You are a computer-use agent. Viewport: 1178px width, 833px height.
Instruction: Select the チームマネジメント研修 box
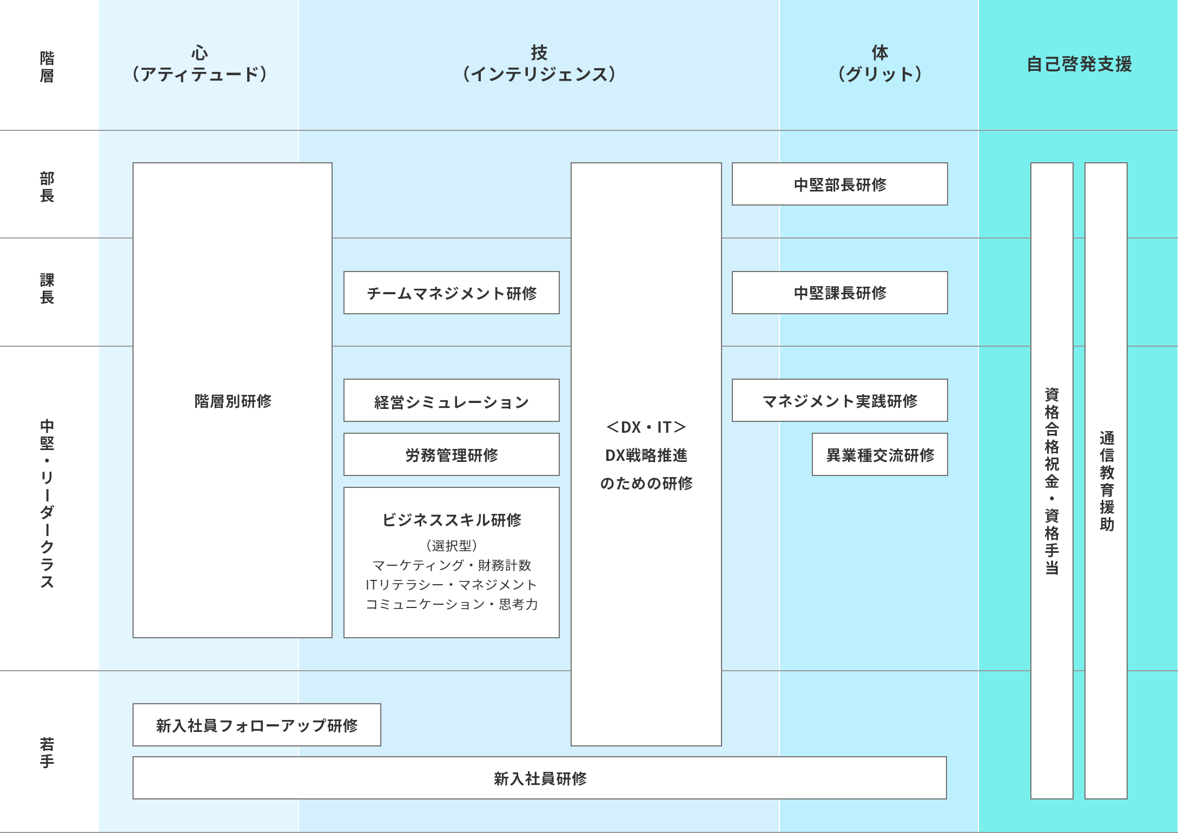[x=452, y=293]
